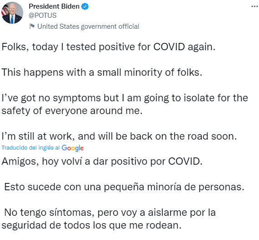Click the government official flag icon
The image size is (259, 240).
(x=32, y=26)
